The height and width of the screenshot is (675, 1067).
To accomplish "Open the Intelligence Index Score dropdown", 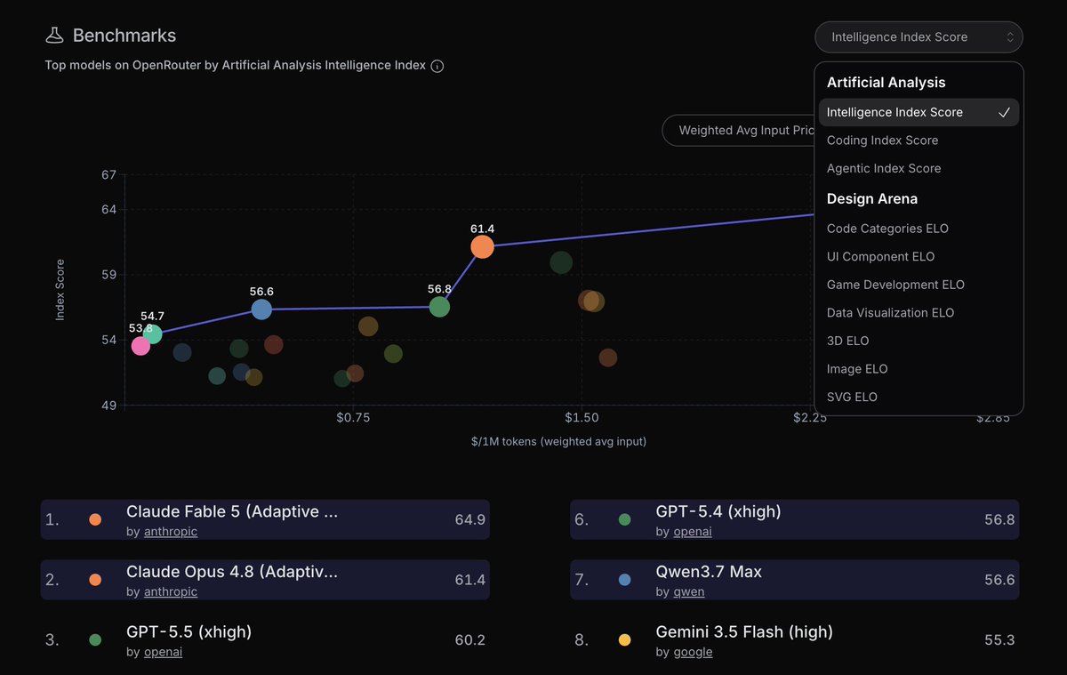I will click(x=919, y=37).
